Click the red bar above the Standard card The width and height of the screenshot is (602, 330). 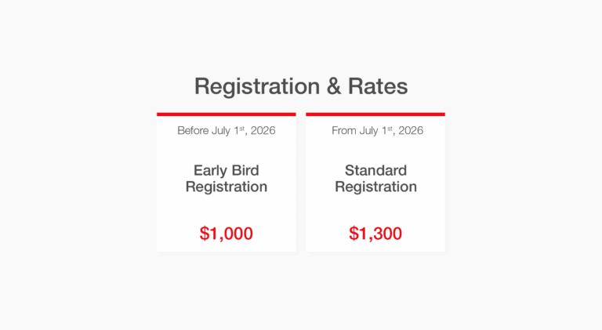[375, 114]
